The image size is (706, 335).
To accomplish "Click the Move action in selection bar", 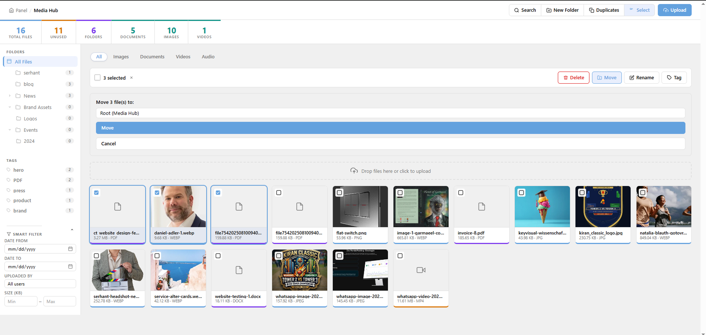I will [607, 78].
